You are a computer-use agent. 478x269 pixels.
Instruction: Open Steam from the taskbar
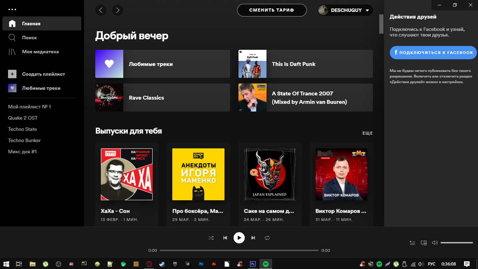[162, 264]
